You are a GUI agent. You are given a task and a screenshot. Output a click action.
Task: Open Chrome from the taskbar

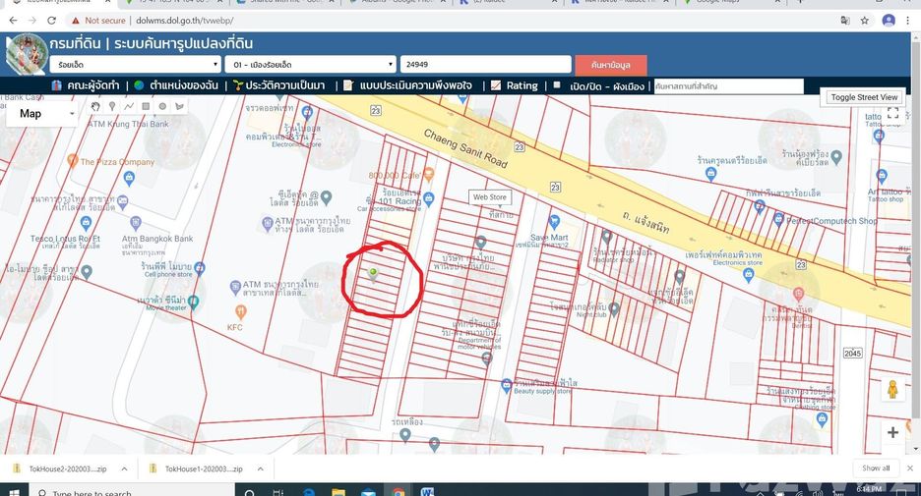coord(399,491)
